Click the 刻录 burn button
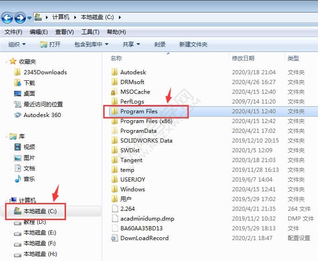The height and width of the screenshot is (261, 318). [x=160, y=45]
